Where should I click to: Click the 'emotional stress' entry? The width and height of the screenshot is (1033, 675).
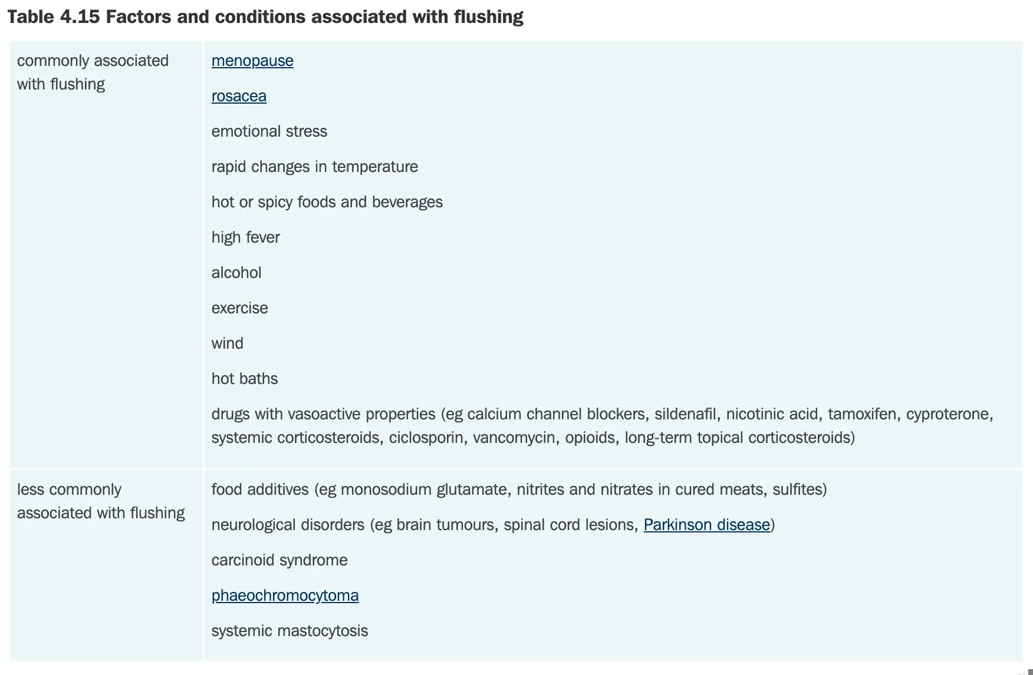tap(269, 131)
